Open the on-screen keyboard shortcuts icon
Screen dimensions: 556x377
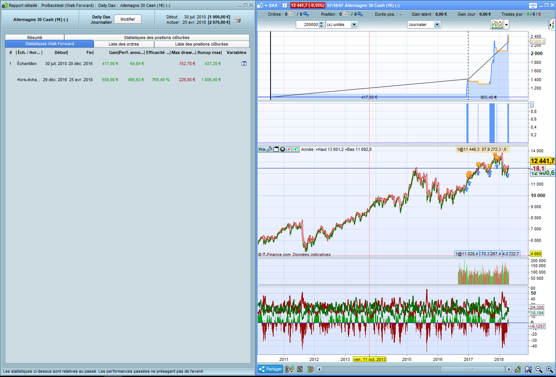(x=533, y=5)
